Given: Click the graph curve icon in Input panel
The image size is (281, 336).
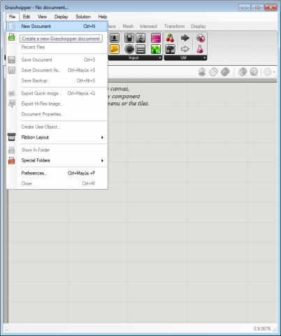Looking at the screenshot, I should coord(140,38).
